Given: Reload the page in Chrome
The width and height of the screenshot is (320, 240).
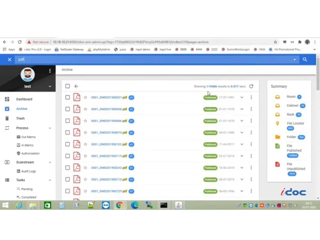Looking at the screenshot, I should point(20,42).
